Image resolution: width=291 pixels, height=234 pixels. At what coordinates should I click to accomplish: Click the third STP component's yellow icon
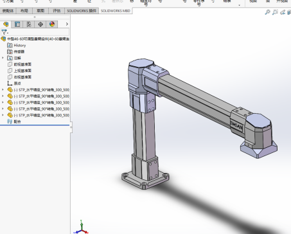click(10, 102)
